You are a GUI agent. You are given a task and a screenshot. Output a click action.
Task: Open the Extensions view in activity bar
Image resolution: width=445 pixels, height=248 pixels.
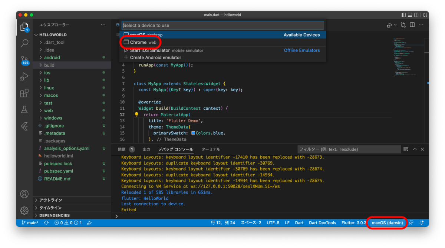pos(24,93)
